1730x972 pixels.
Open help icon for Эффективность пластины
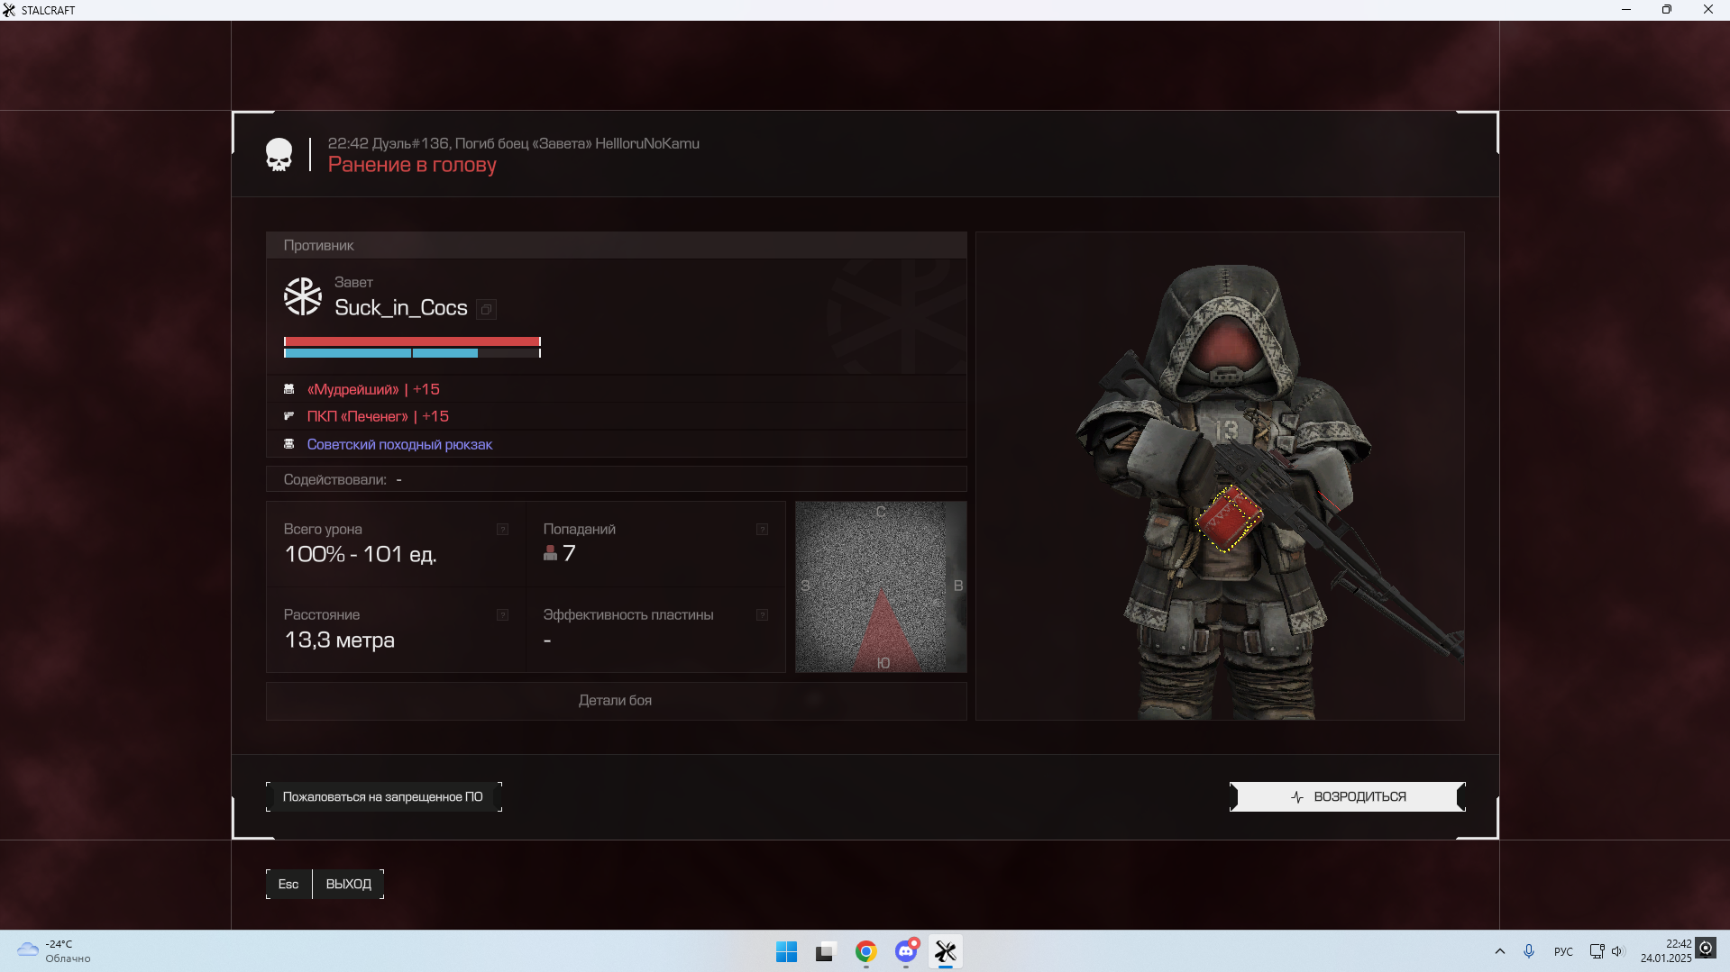coord(763,615)
